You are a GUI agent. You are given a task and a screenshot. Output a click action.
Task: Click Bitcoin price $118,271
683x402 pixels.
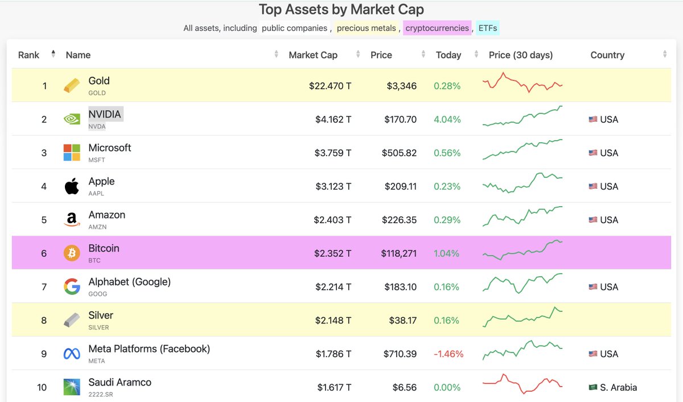click(399, 253)
